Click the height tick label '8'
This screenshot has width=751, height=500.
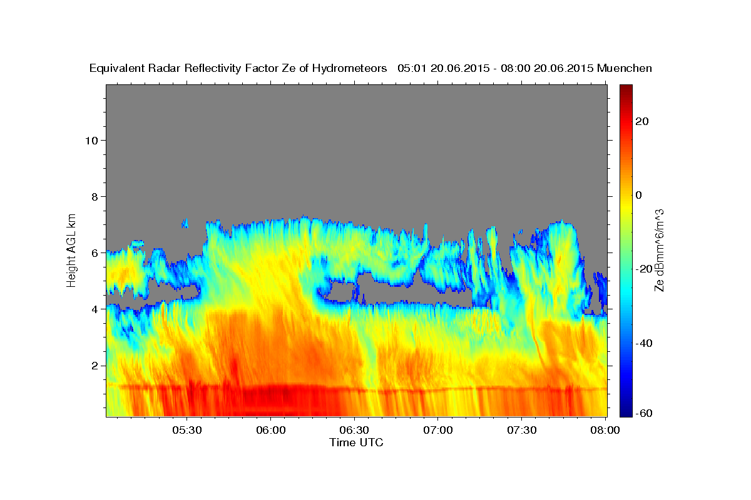tap(94, 196)
